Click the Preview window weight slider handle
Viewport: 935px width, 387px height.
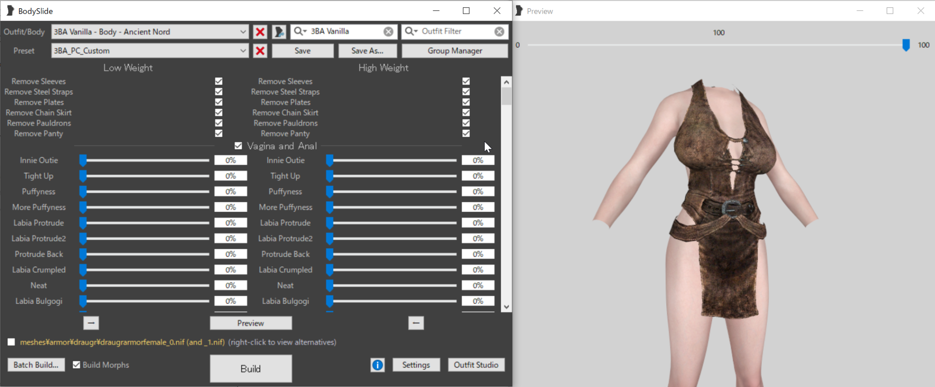pyautogui.click(x=906, y=45)
